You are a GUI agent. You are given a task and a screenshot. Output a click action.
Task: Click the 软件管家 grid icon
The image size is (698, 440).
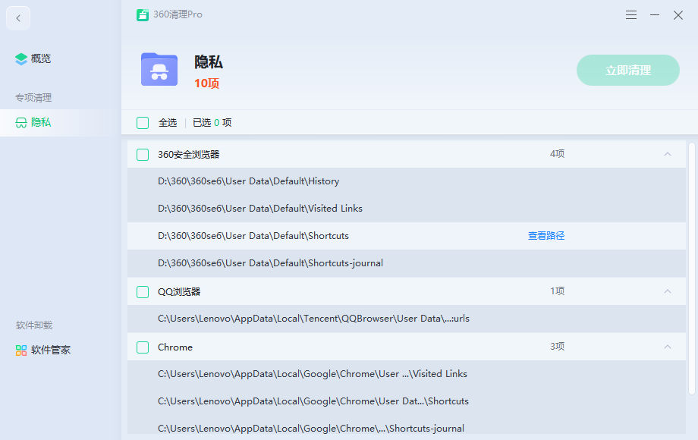click(x=21, y=350)
